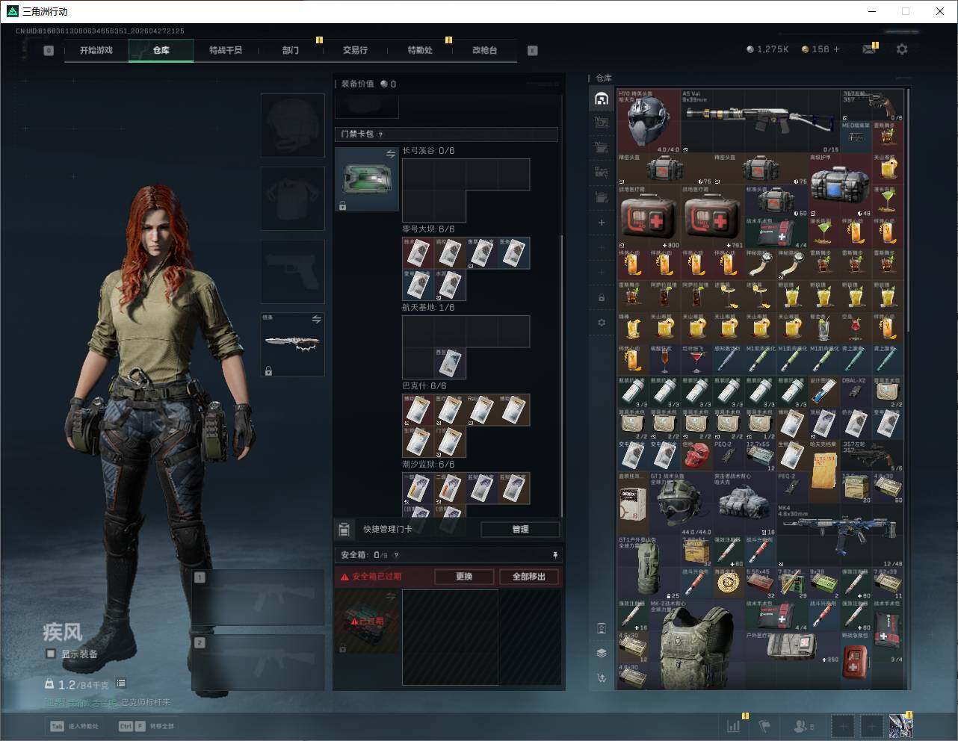Click the first empty squad plus slot
The height and width of the screenshot is (741, 958).
(x=843, y=726)
